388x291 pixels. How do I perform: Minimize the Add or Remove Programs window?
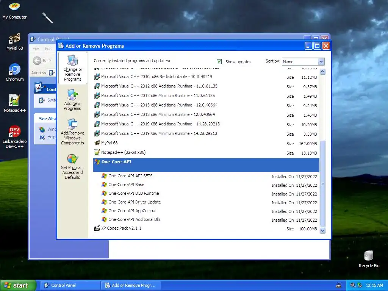(x=308, y=46)
